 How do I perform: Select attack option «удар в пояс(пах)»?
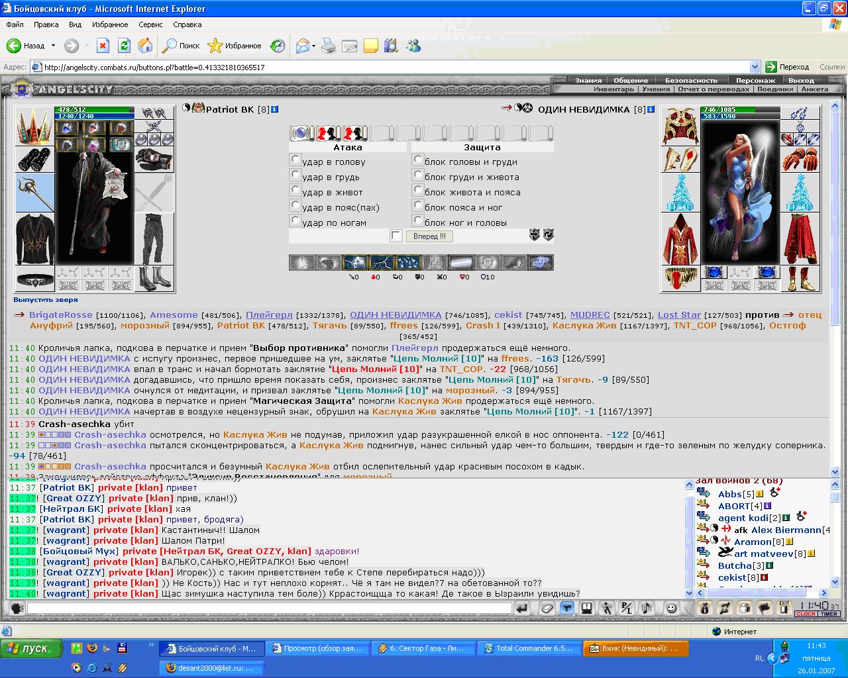[295, 205]
